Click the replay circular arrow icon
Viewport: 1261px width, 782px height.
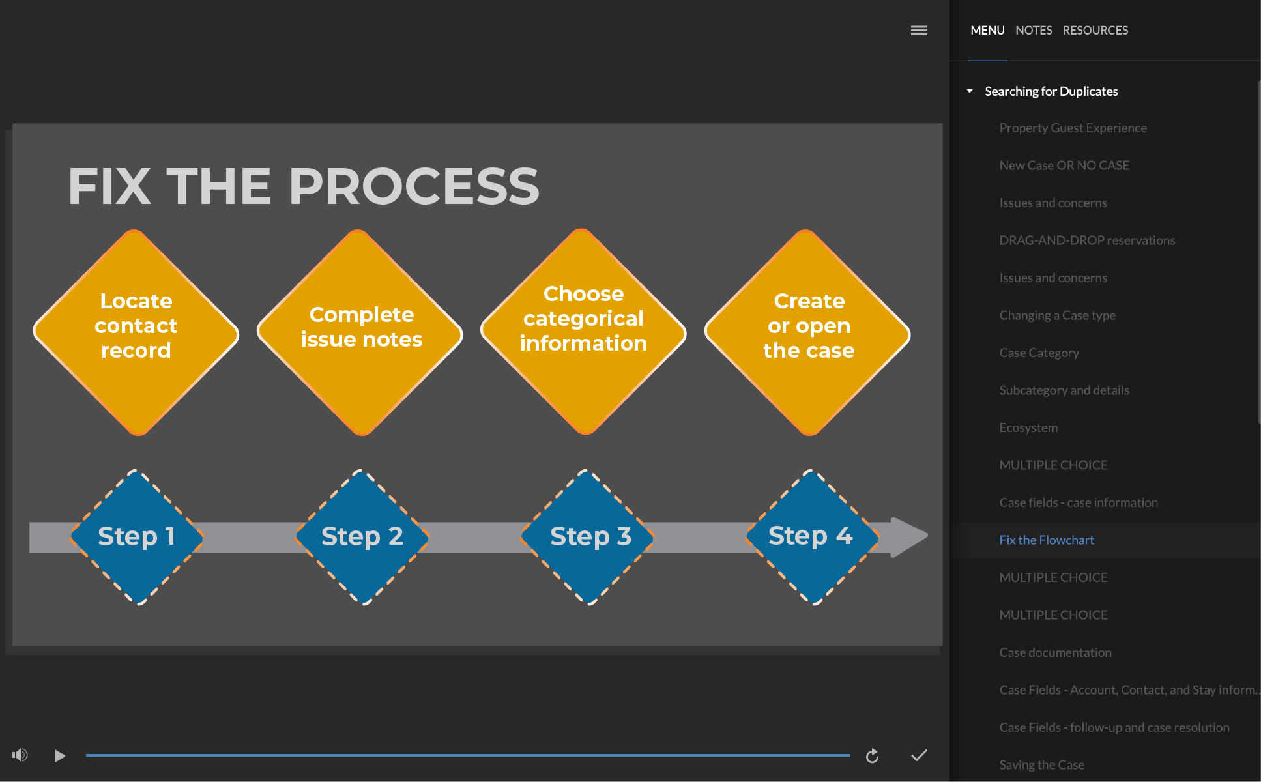click(872, 756)
